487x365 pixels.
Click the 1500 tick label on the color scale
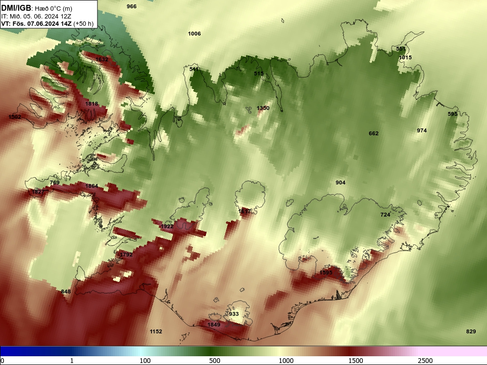point(356,361)
